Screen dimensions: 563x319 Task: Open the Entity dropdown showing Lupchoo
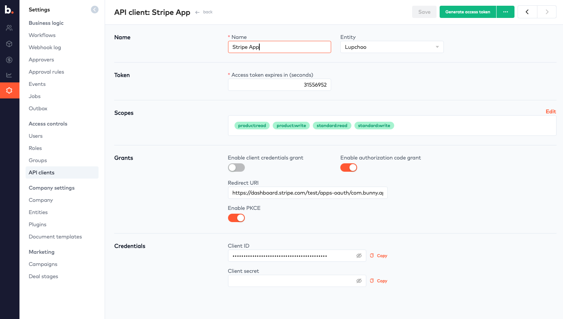[392, 47]
